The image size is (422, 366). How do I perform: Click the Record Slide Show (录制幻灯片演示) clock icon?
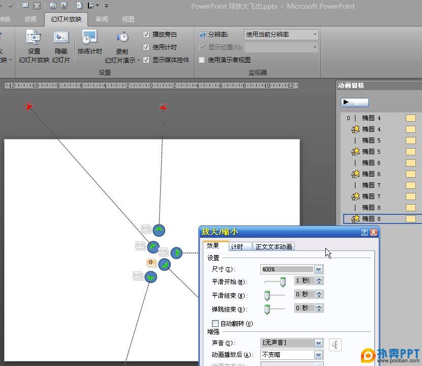point(123,37)
